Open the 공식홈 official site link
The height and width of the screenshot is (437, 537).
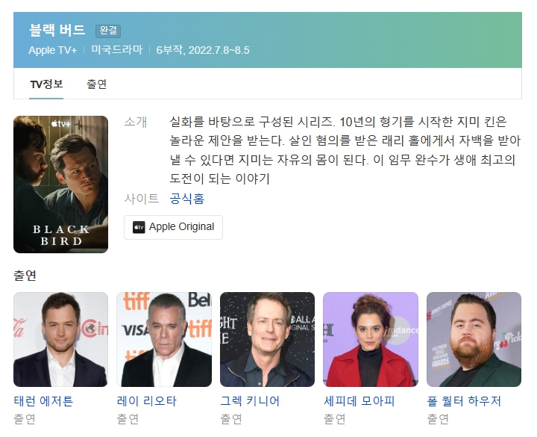tap(187, 199)
